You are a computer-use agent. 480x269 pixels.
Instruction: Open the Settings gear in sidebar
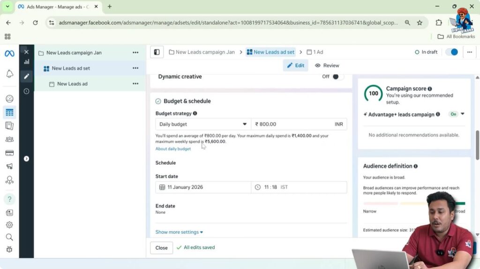pos(9,224)
